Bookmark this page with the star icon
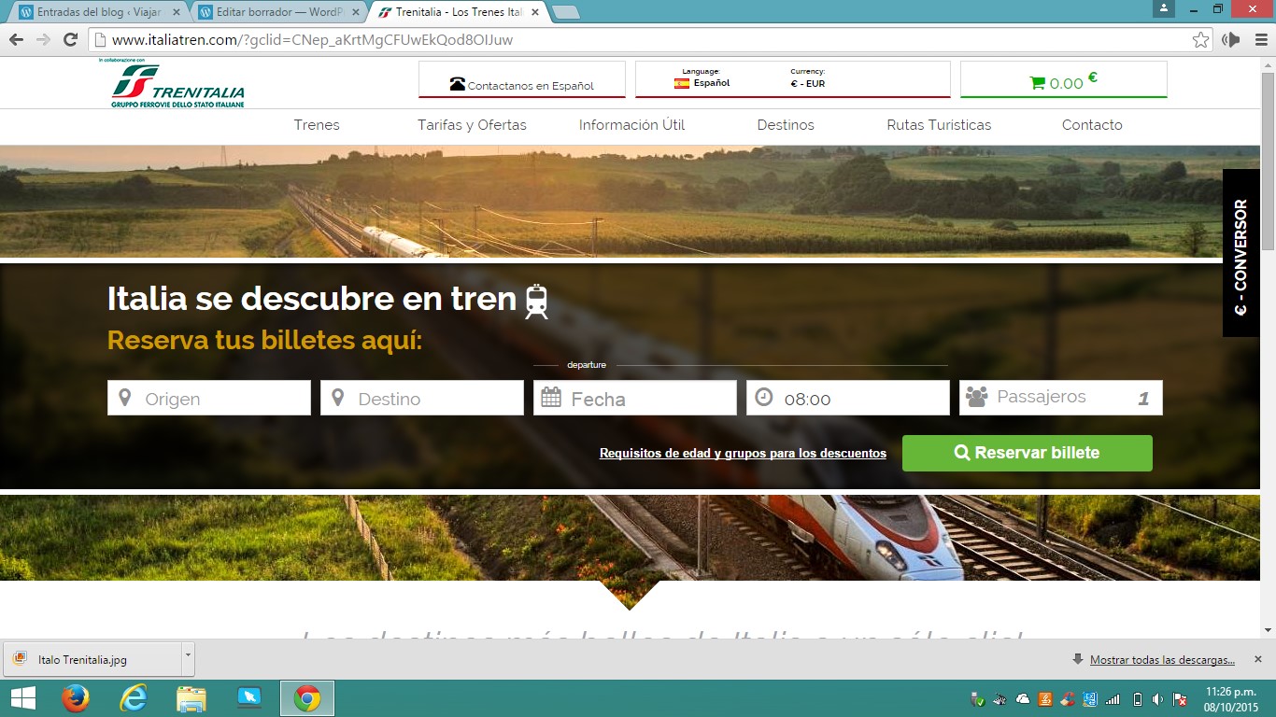The image size is (1276, 717). (1200, 40)
